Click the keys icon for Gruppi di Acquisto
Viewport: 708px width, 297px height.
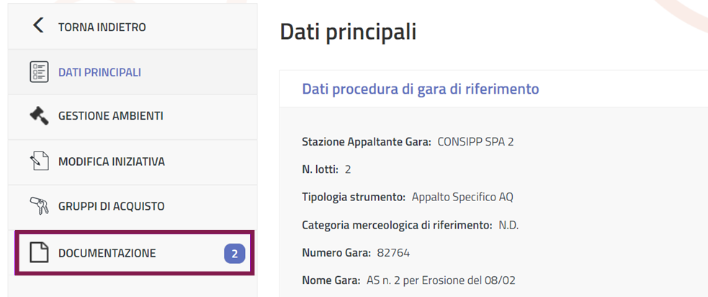pos(39,206)
